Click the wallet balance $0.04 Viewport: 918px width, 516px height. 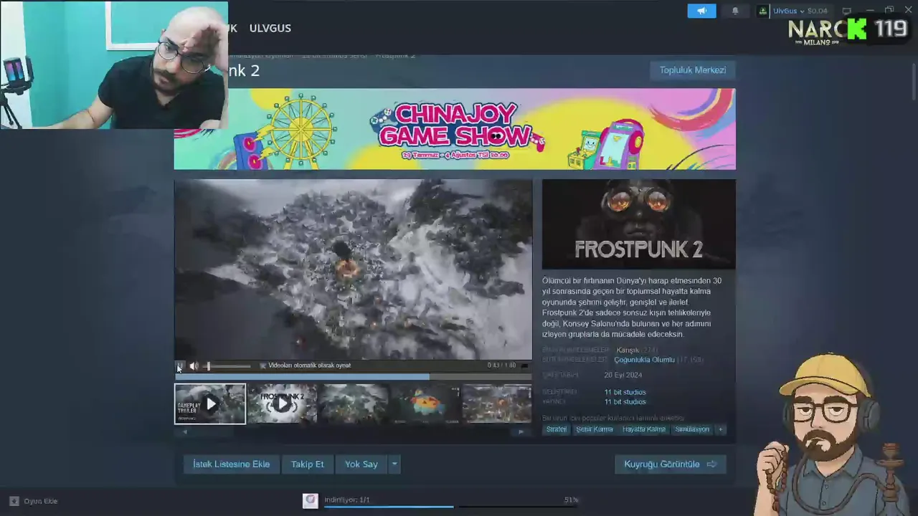coord(817,11)
